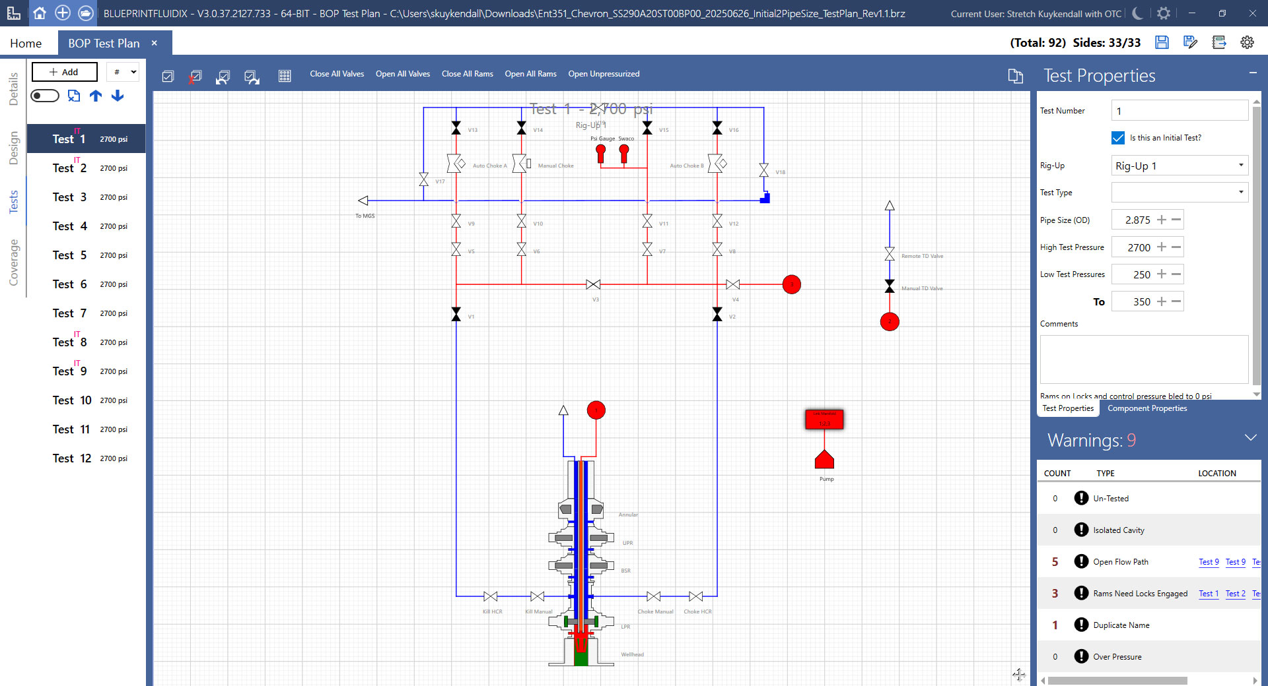Move selected test down with blue arrow
This screenshot has height=686, width=1268.
click(118, 96)
